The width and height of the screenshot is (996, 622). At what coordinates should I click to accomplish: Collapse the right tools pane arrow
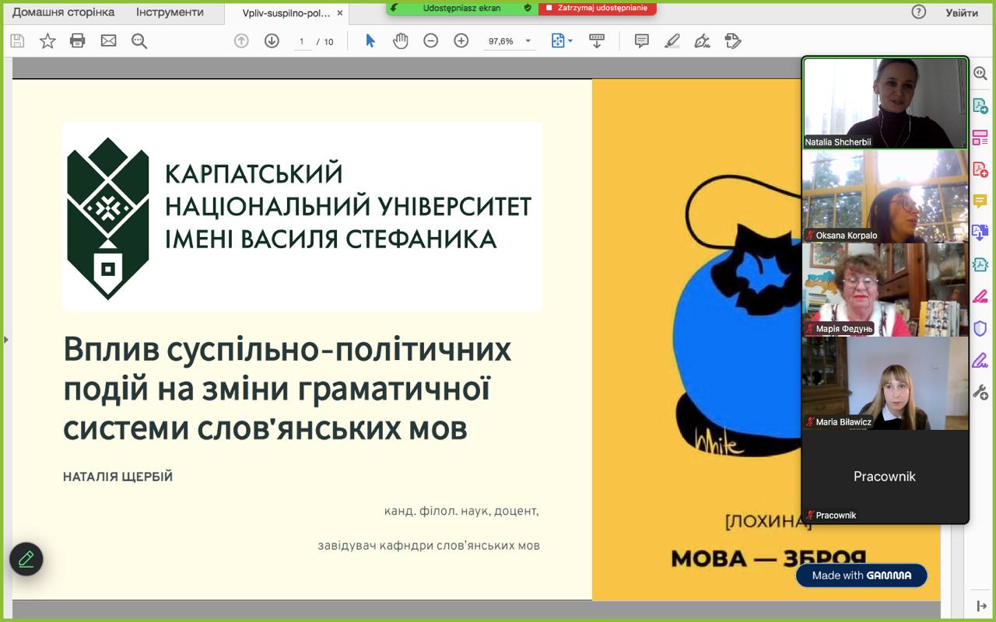coord(981,606)
